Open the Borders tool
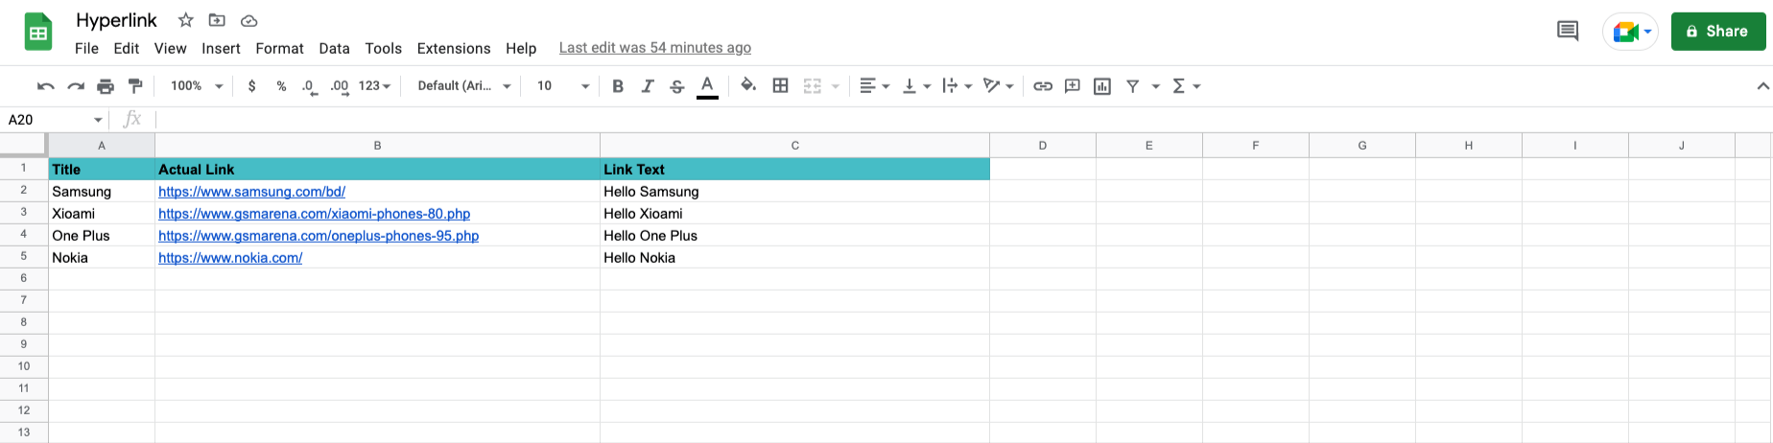The width and height of the screenshot is (1773, 443). tap(781, 86)
